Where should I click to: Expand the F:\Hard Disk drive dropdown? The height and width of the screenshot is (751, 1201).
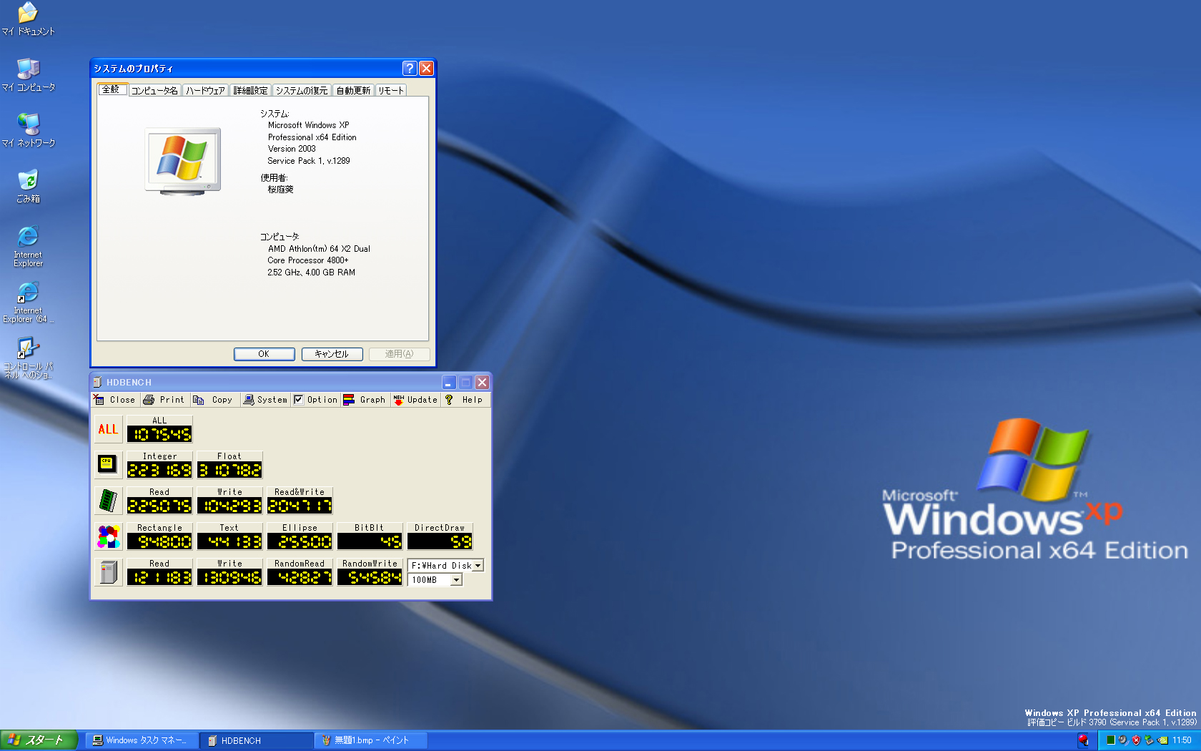click(478, 566)
